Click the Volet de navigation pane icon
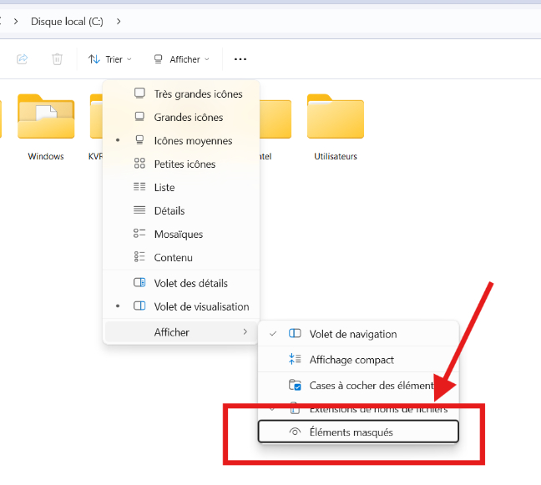The width and height of the screenshot is (541, 485). (295, 333)
